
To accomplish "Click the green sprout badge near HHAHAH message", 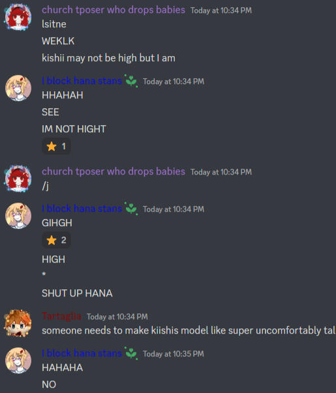I will click(x=131, y=81).
